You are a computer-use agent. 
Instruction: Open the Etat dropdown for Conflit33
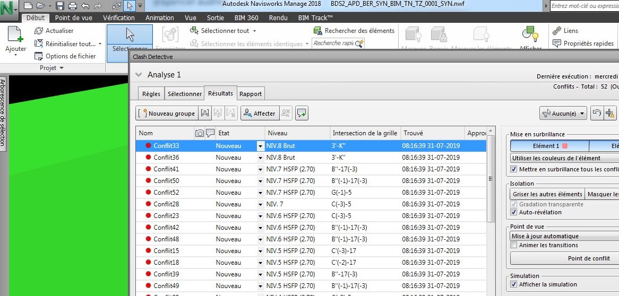[260, 146]
